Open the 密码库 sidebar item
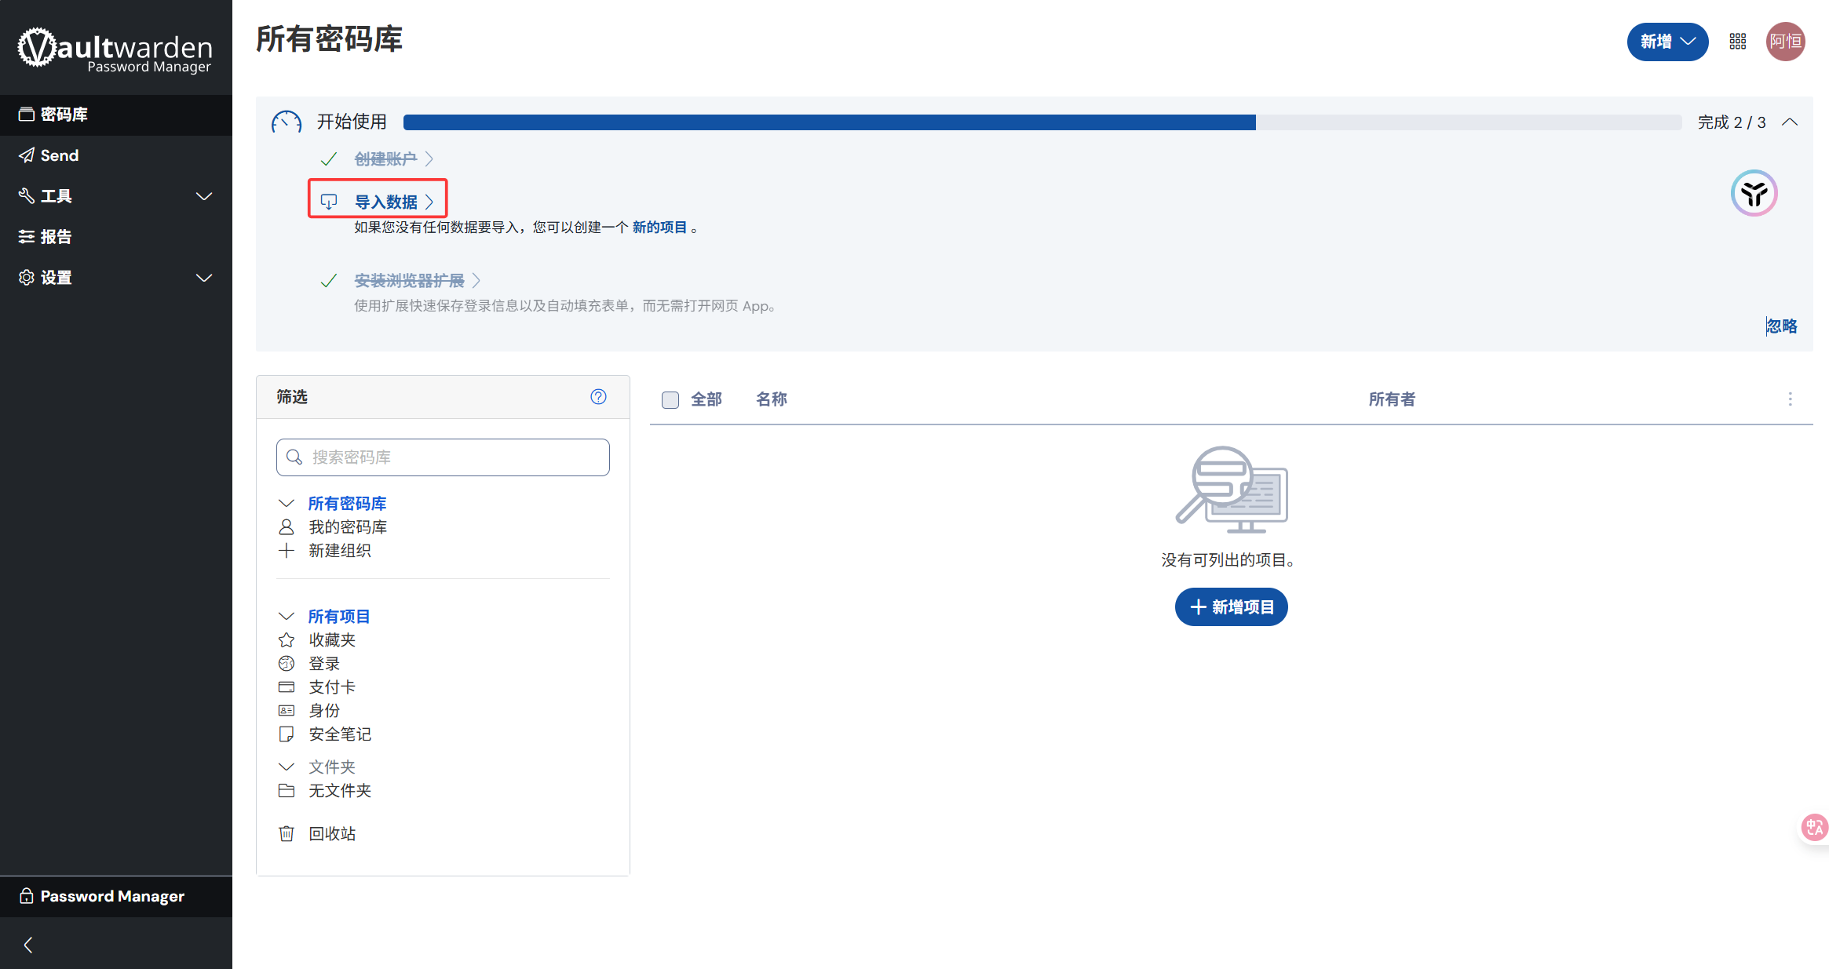The height and width of the screenshot is (969, 1829). pyautogui.click(x=116, y=115)
